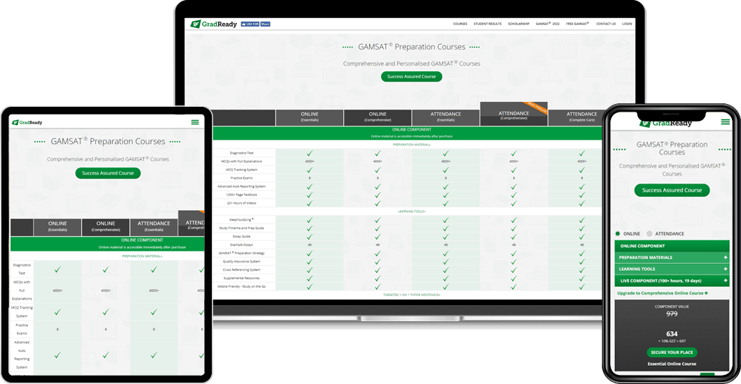Screen dimensions: 741x384
Task: Open the hamburger menu on the phone
Action: 726,121
